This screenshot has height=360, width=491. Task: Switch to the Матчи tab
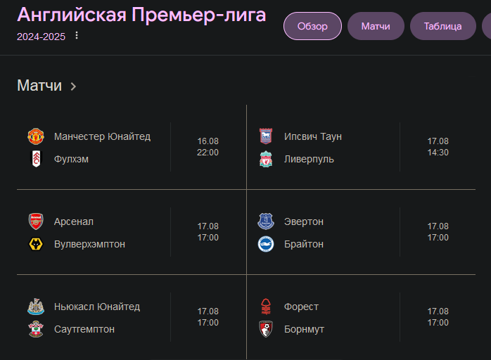pyautogui.click(x=376, y=26)
